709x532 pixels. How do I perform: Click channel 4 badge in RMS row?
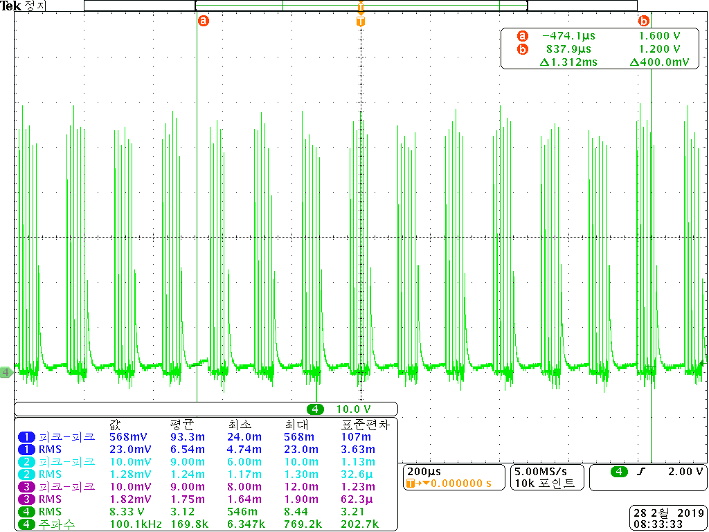tap(26, 513)
